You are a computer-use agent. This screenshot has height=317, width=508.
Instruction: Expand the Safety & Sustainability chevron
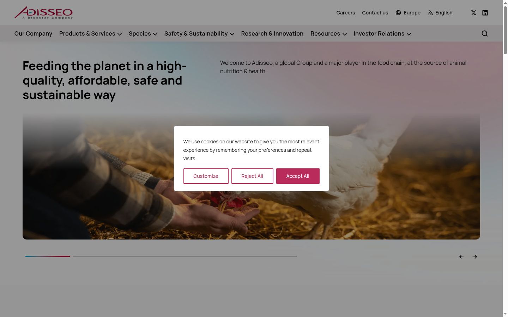(x=232, y=34)
